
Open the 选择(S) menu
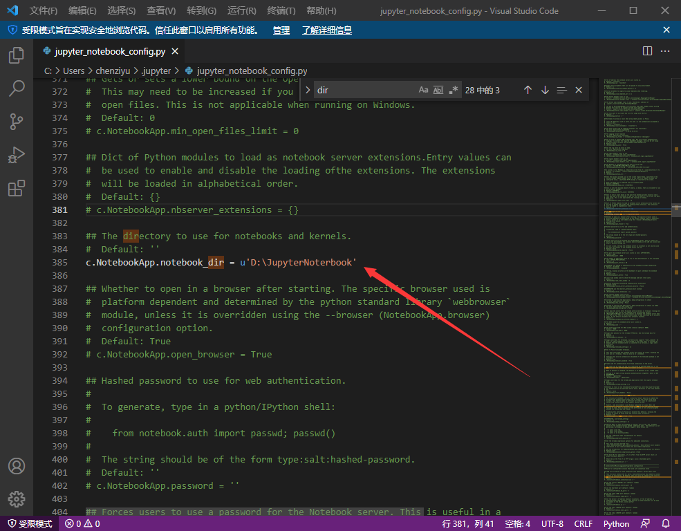pyautogui.click(x=122, y=10)
